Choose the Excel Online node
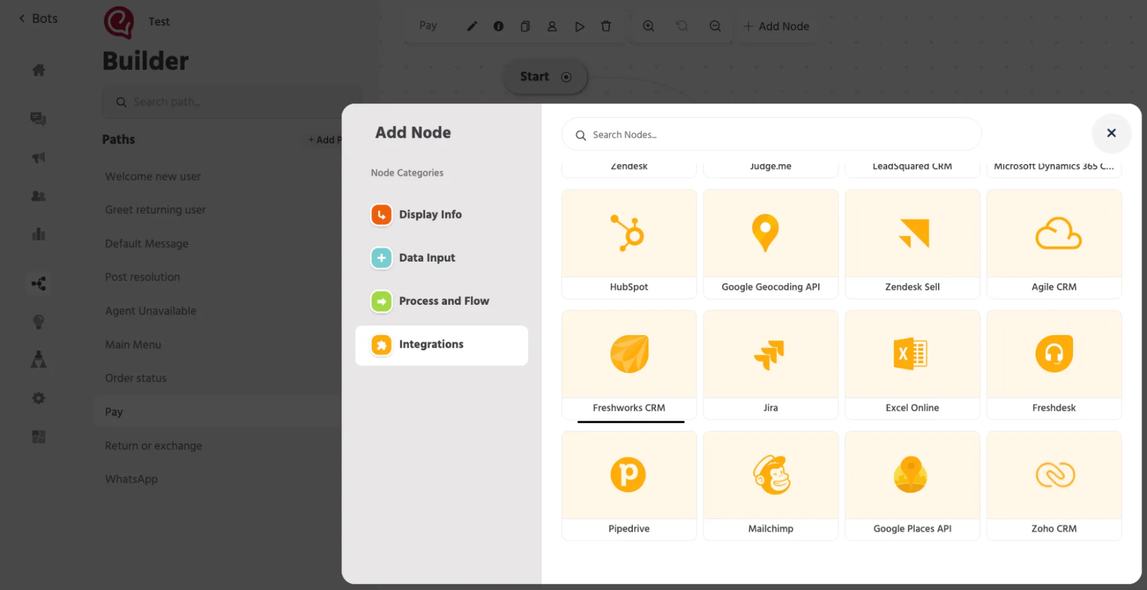This screenshot has width=1147, height=590. click(x=912, y=365)
